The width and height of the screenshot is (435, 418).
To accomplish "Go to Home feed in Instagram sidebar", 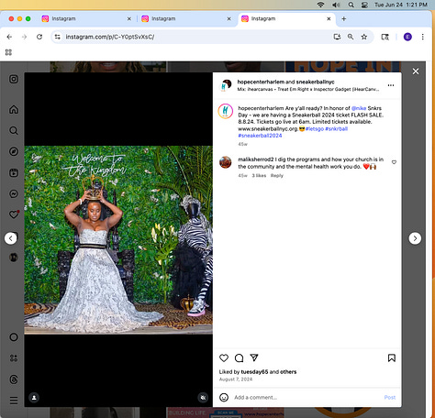I will (x=14, y=109).
